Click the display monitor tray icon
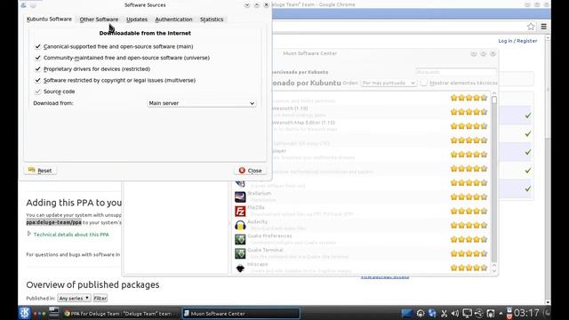The height and width of the screenshot is (320, 569). 467,313
